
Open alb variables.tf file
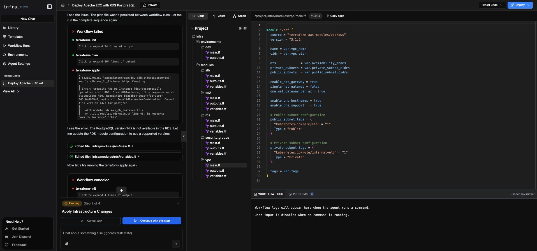(x=216, y=87)
